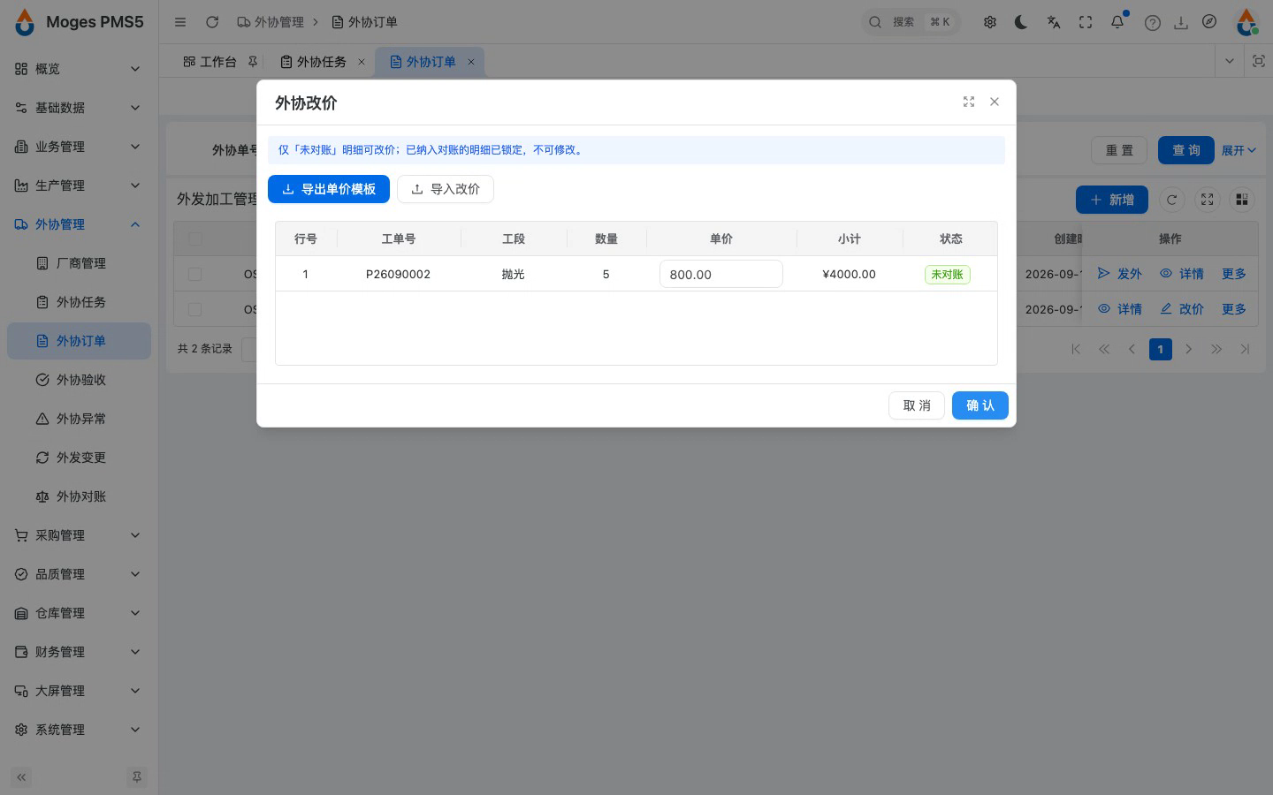Open the language translation icon
This screenshot has height=795, width=1273.
1054,22
